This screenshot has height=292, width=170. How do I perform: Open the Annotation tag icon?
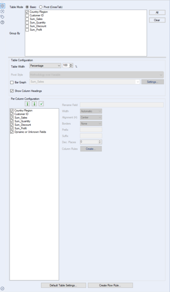2,17
